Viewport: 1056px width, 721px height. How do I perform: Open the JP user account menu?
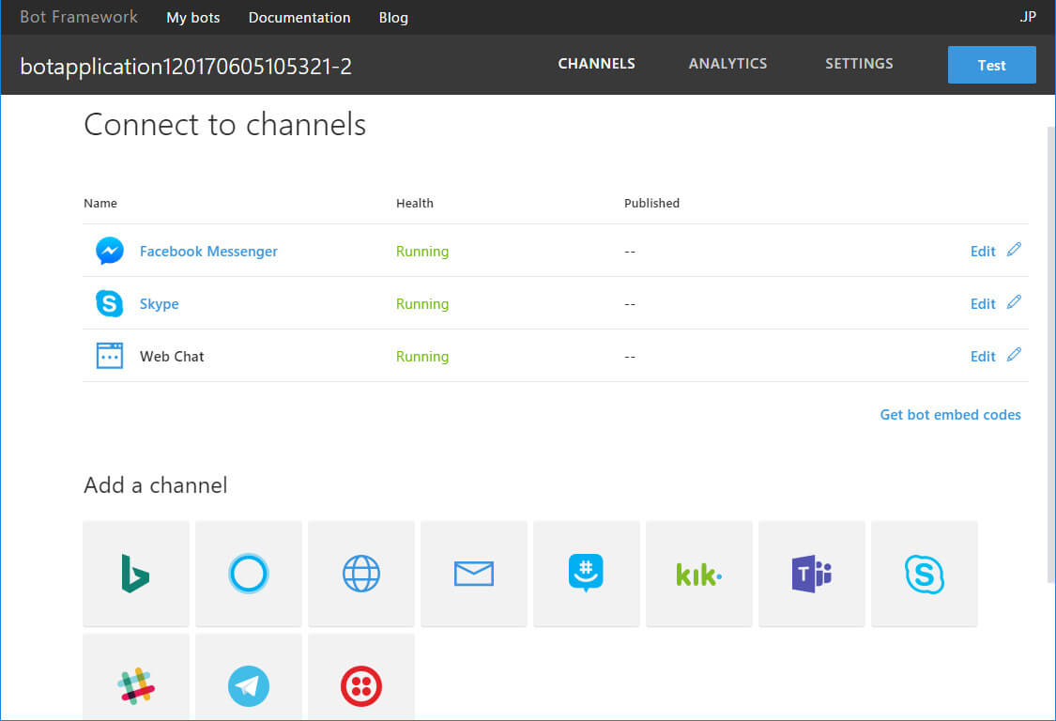click(x=1028, y=17)
